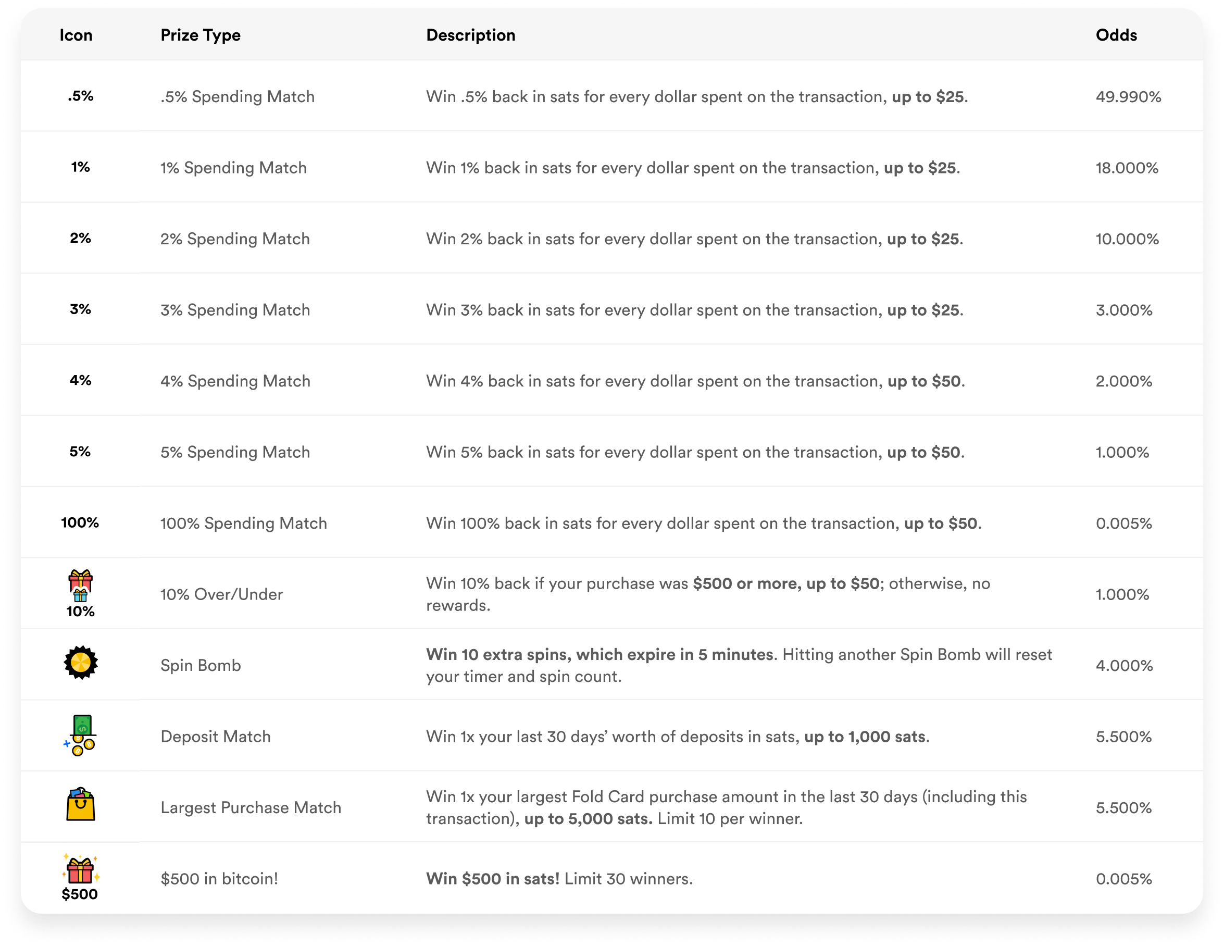Click the Icon column header
Image resolution: width=1224 pixels, height=947 pixels.
pyautogui.click(x=76, y=35)
